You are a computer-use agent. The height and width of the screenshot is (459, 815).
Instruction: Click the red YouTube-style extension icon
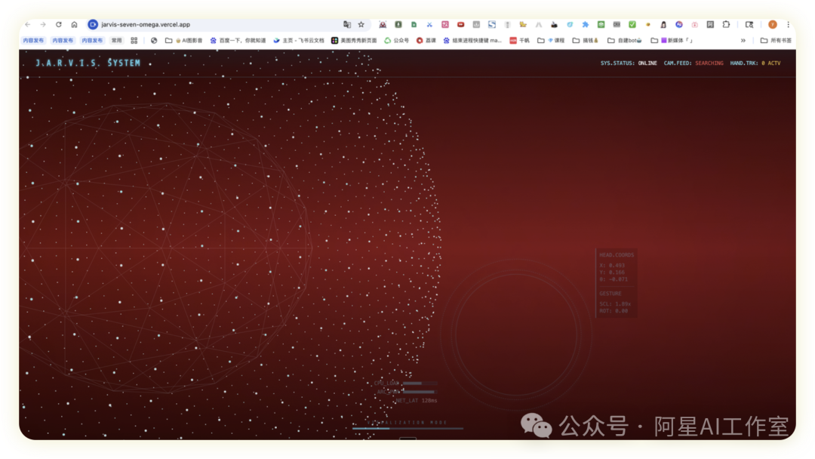(460, 24)
